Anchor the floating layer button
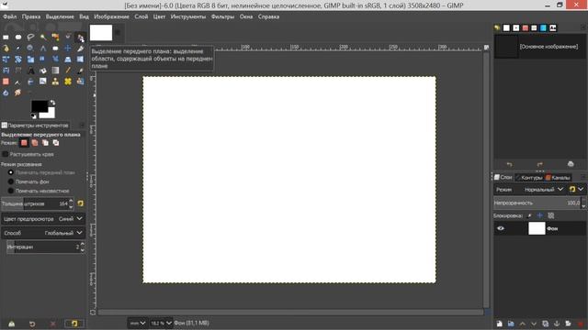Viewport: 588px width, 330px height. pos(557,324)
